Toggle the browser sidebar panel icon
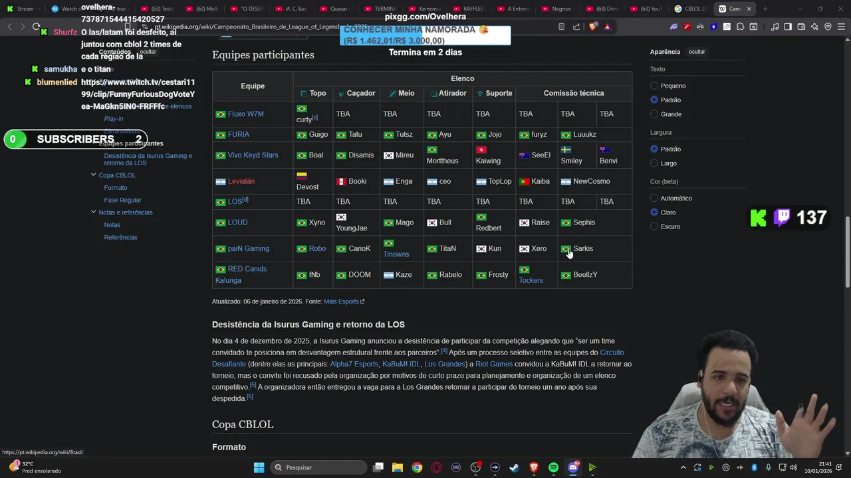This screenshot has height=478, width=851. [788, 27]
